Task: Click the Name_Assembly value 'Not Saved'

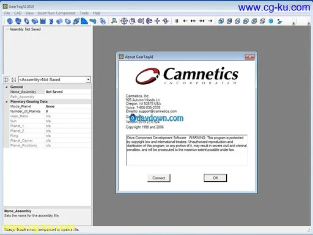Action: pos(68,92)
